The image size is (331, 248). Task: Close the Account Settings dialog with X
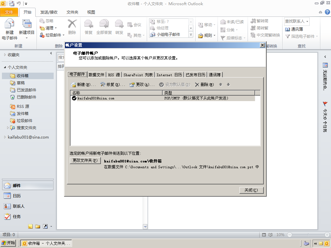(262, 45)
